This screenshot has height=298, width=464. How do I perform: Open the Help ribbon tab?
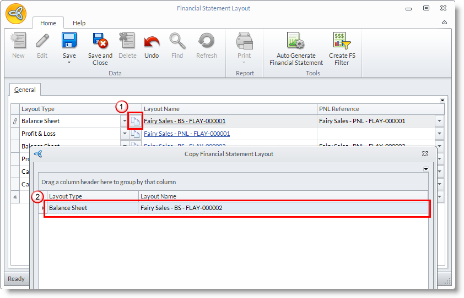(79, 23)
